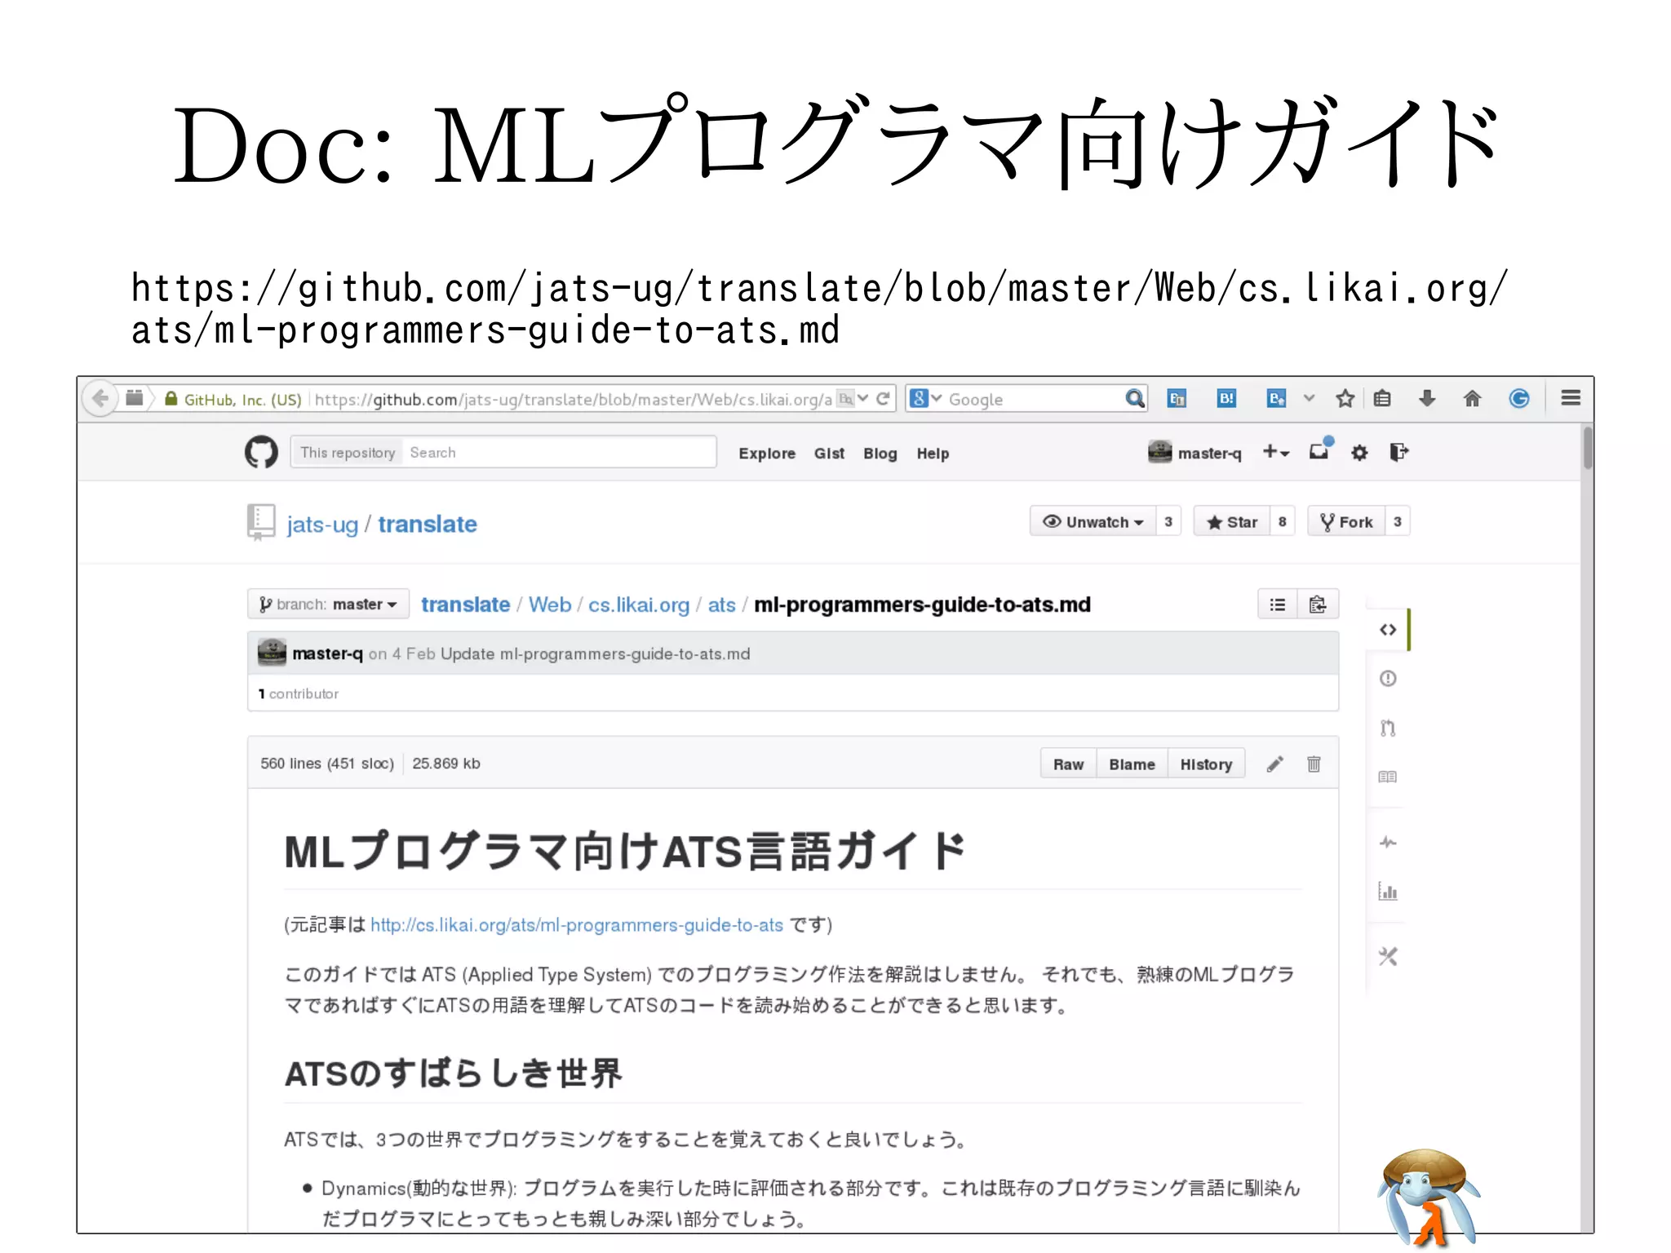Open the Graphs sidebar icon
This screenshot has height=1253, width=1671.
pos(1388,891)
